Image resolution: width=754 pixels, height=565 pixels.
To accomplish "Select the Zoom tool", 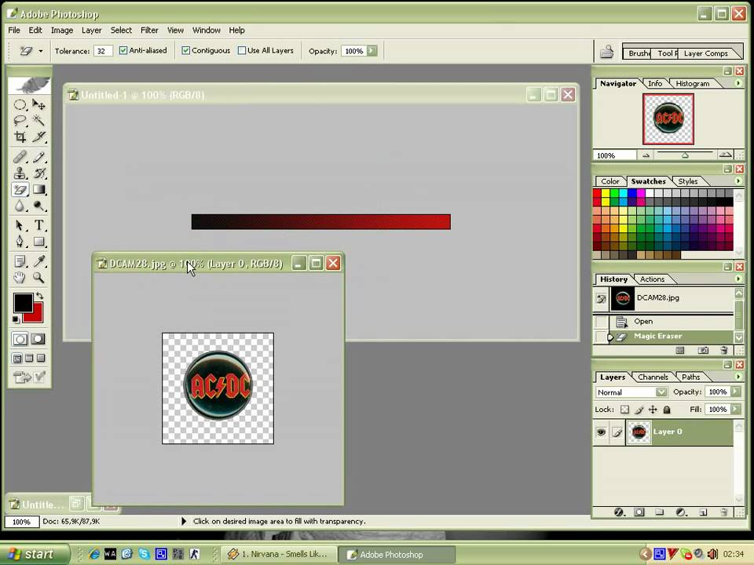I will pos(39,278).
